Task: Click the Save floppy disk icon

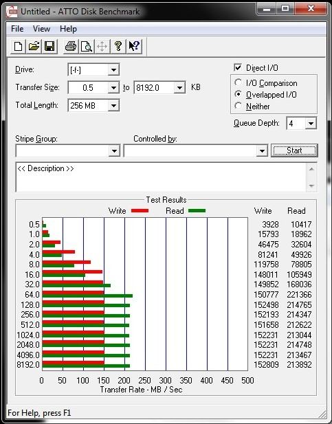Action: pyautogui.click(x=49, y=46)
